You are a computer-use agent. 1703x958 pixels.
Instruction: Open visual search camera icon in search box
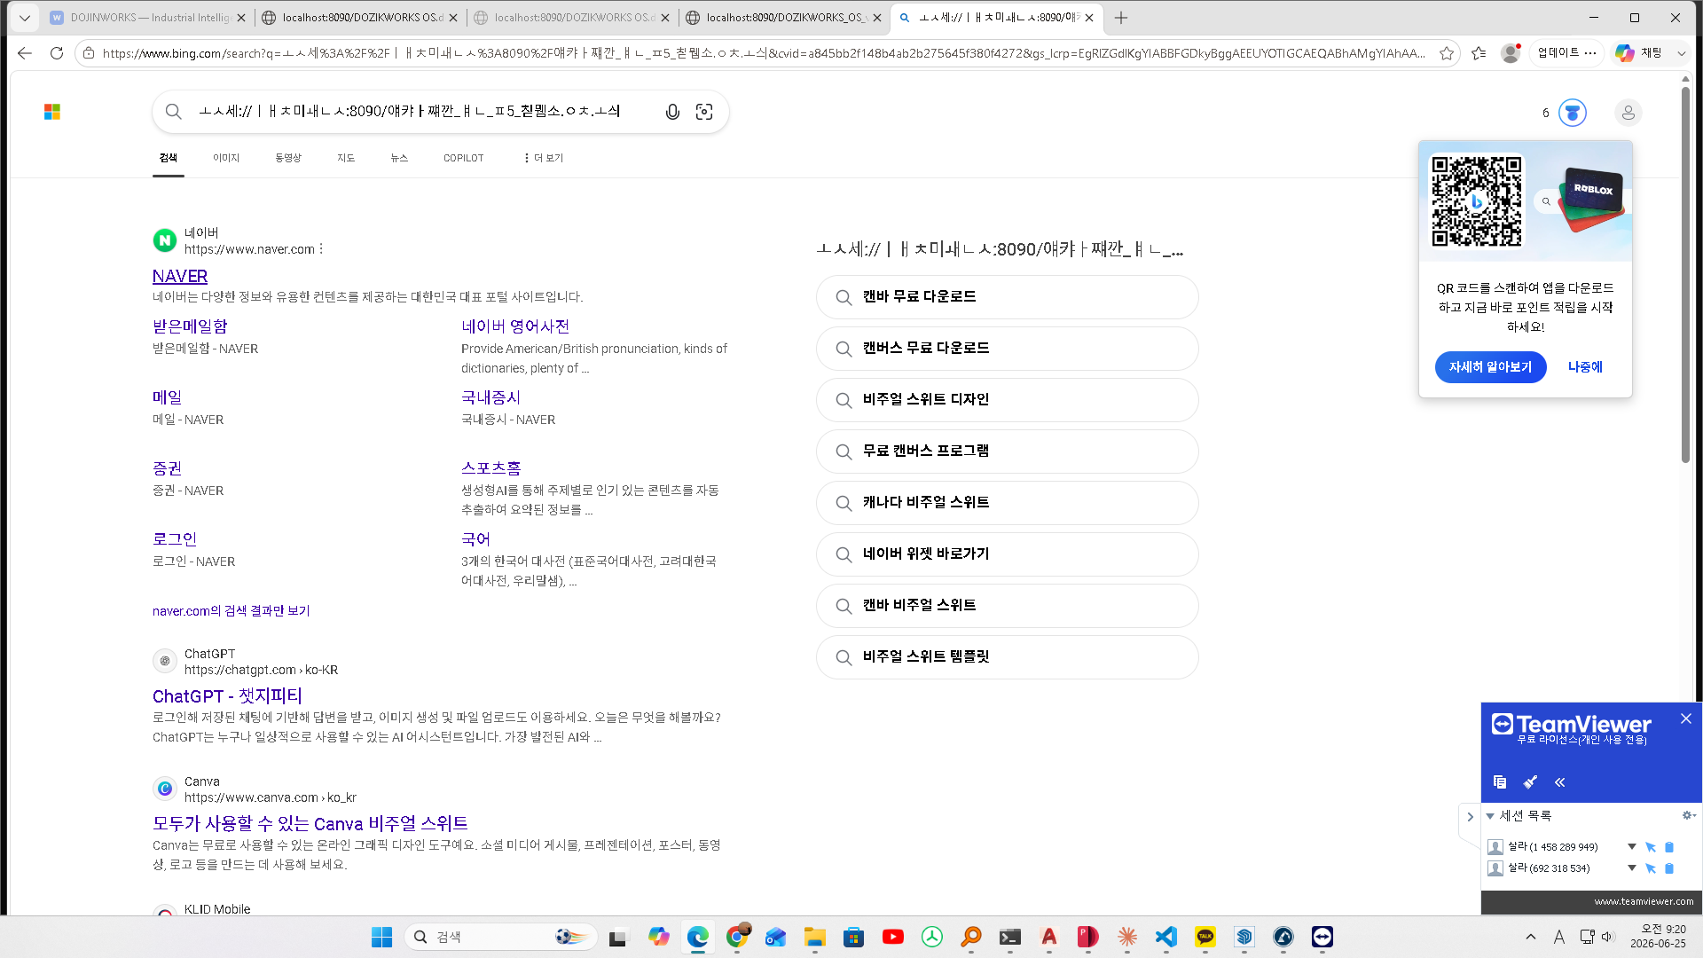[704, 112]
